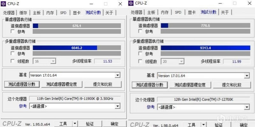Open 关于 tab in right CPU-Z window
This screenshot has width=255, height=127.
point(225,12)
